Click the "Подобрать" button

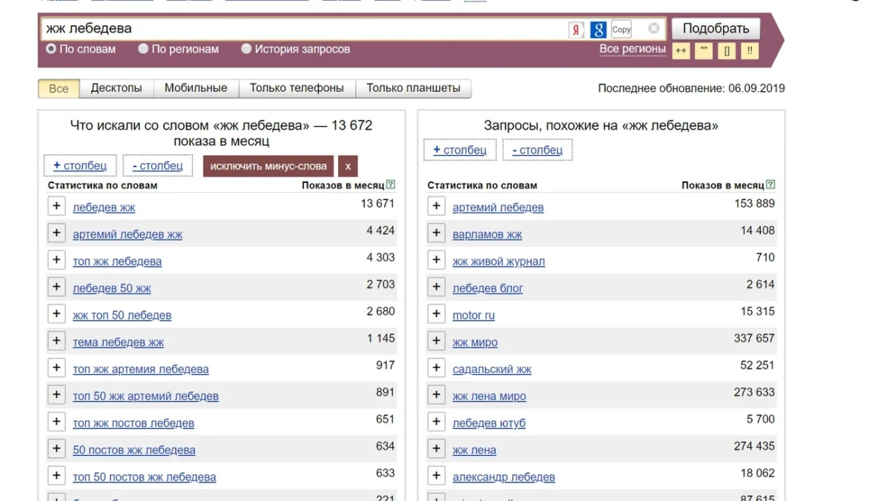click(x=716, y=29)
